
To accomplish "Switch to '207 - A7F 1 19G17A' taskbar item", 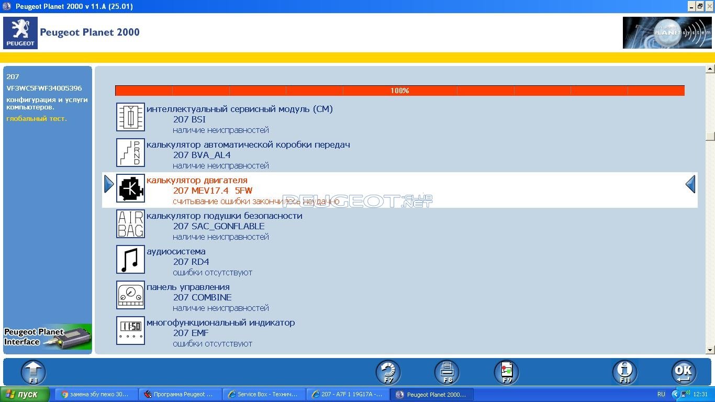I will pyautogui.click(x=348, y=395).
